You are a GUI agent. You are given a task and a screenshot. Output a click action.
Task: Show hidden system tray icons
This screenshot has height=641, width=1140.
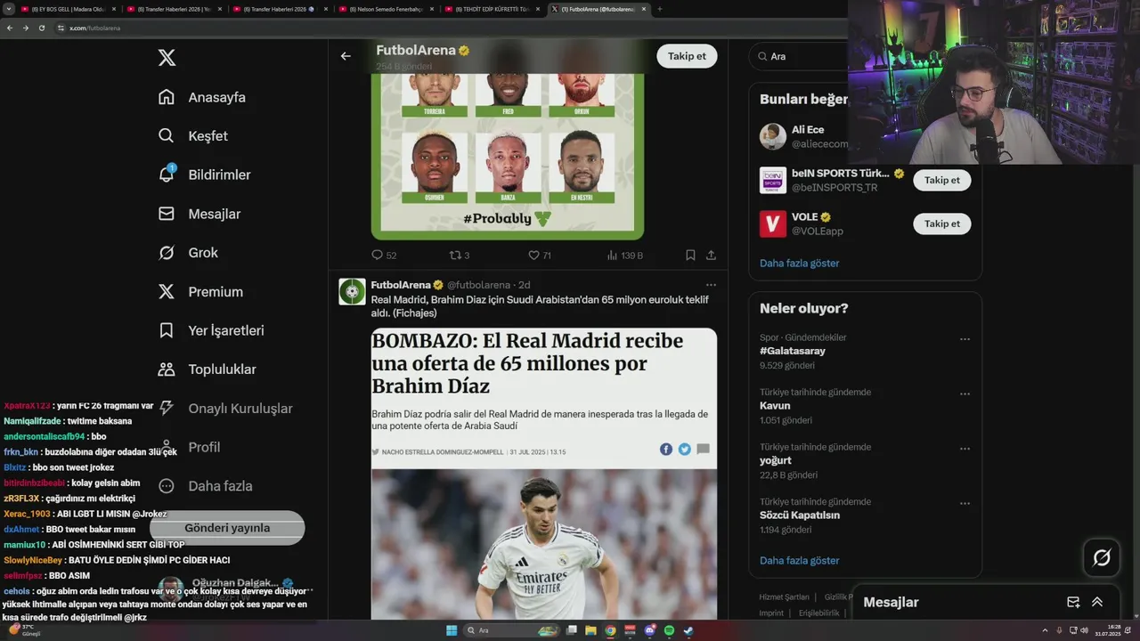pyautogui.click(x=1046, y=630)
